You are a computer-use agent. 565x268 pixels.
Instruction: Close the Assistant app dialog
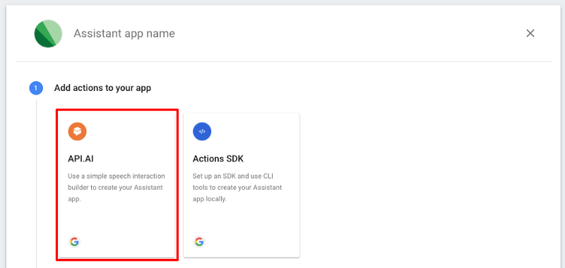coord(530,33)
